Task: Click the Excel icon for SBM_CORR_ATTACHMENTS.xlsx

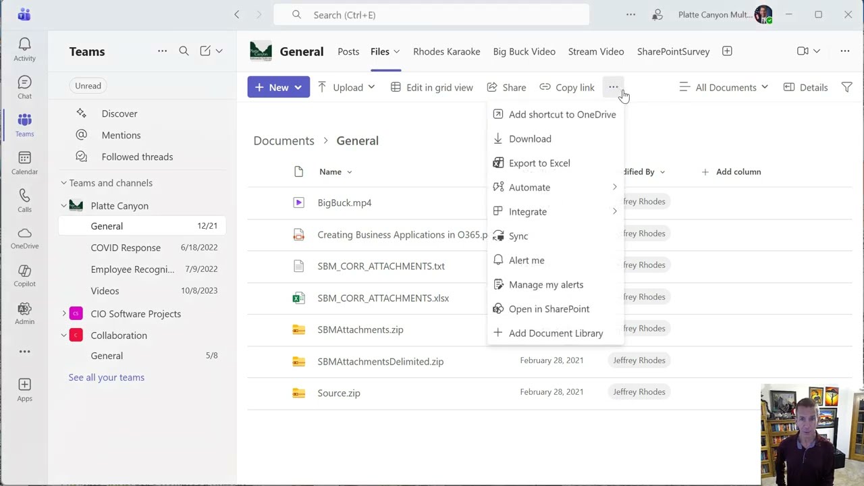Action: [298, 298]
